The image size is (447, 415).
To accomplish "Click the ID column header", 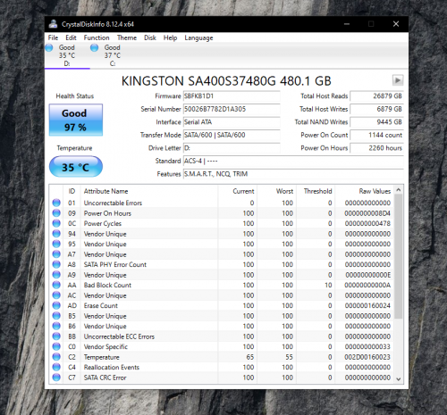I will (72, 191).
